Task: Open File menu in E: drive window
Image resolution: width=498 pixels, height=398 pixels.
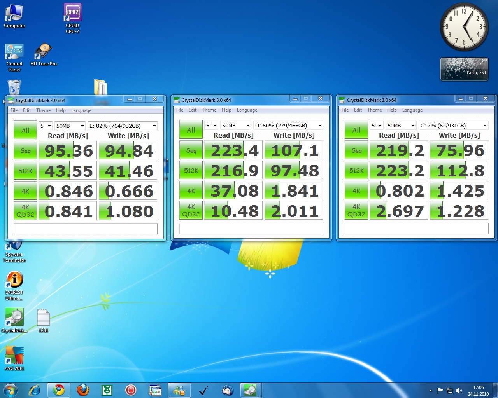Action: coord(14,110)
